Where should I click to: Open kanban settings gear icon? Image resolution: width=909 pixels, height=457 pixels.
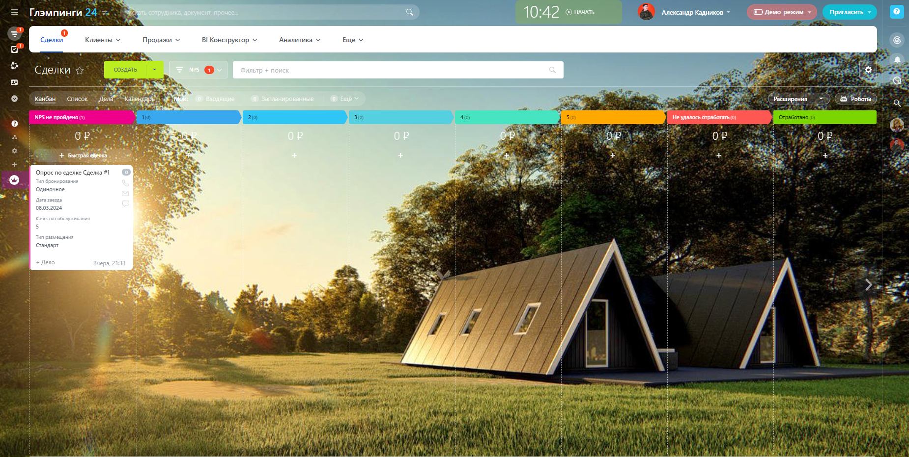[x=868, y=70]
